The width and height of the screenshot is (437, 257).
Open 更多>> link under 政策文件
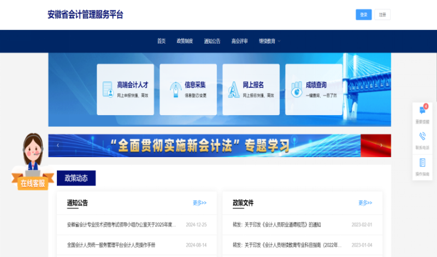[365, 203]
